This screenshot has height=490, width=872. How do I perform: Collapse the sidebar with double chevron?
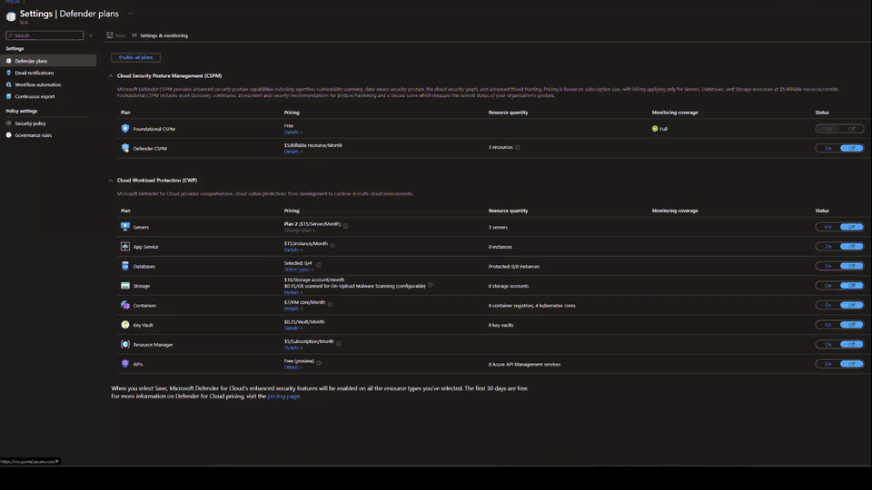click(x=91, y=35)
